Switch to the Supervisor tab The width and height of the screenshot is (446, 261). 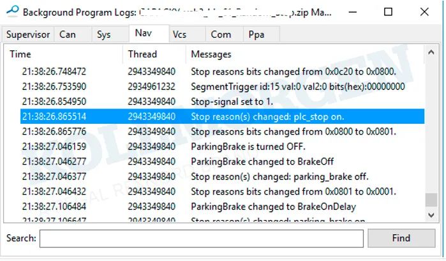[28, 35]
